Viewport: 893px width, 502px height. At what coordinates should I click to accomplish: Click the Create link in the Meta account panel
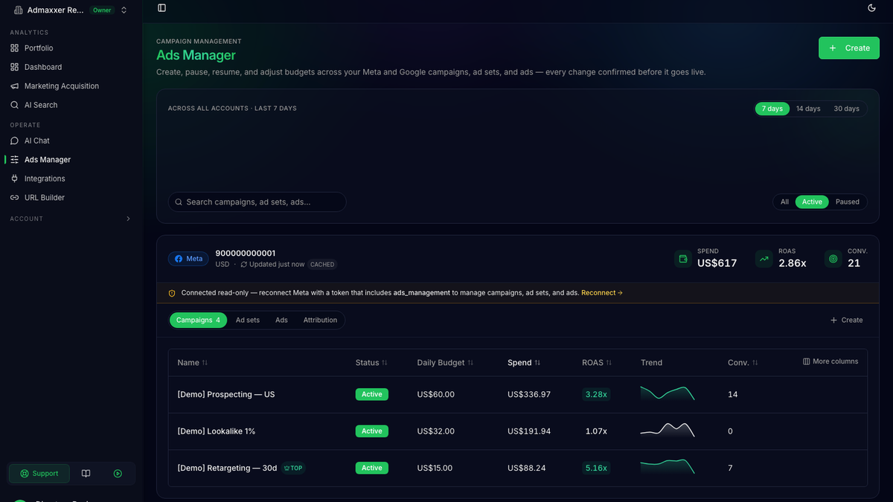pyautogui.click(x=847, y=320)
